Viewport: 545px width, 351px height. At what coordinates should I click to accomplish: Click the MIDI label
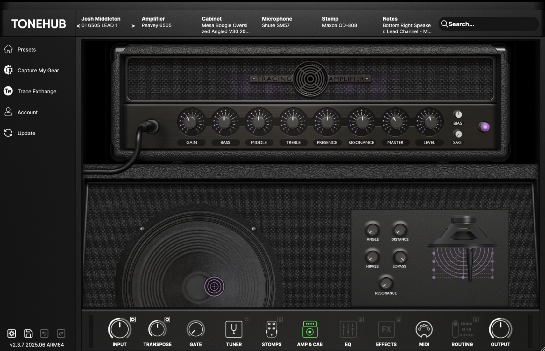tap(424, 344)
